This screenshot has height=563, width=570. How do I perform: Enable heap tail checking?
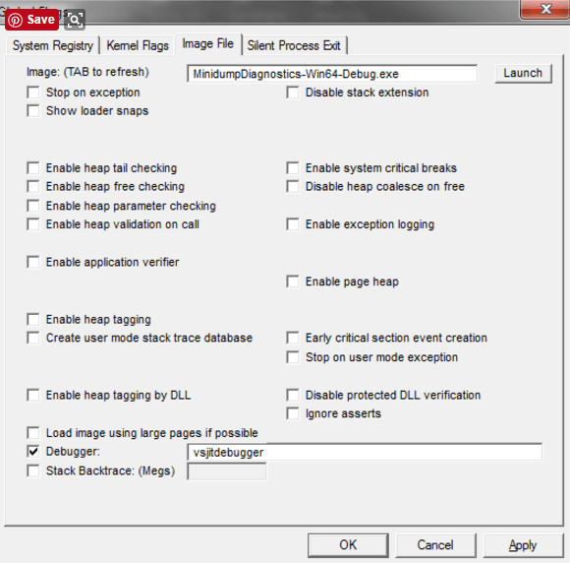33,168
